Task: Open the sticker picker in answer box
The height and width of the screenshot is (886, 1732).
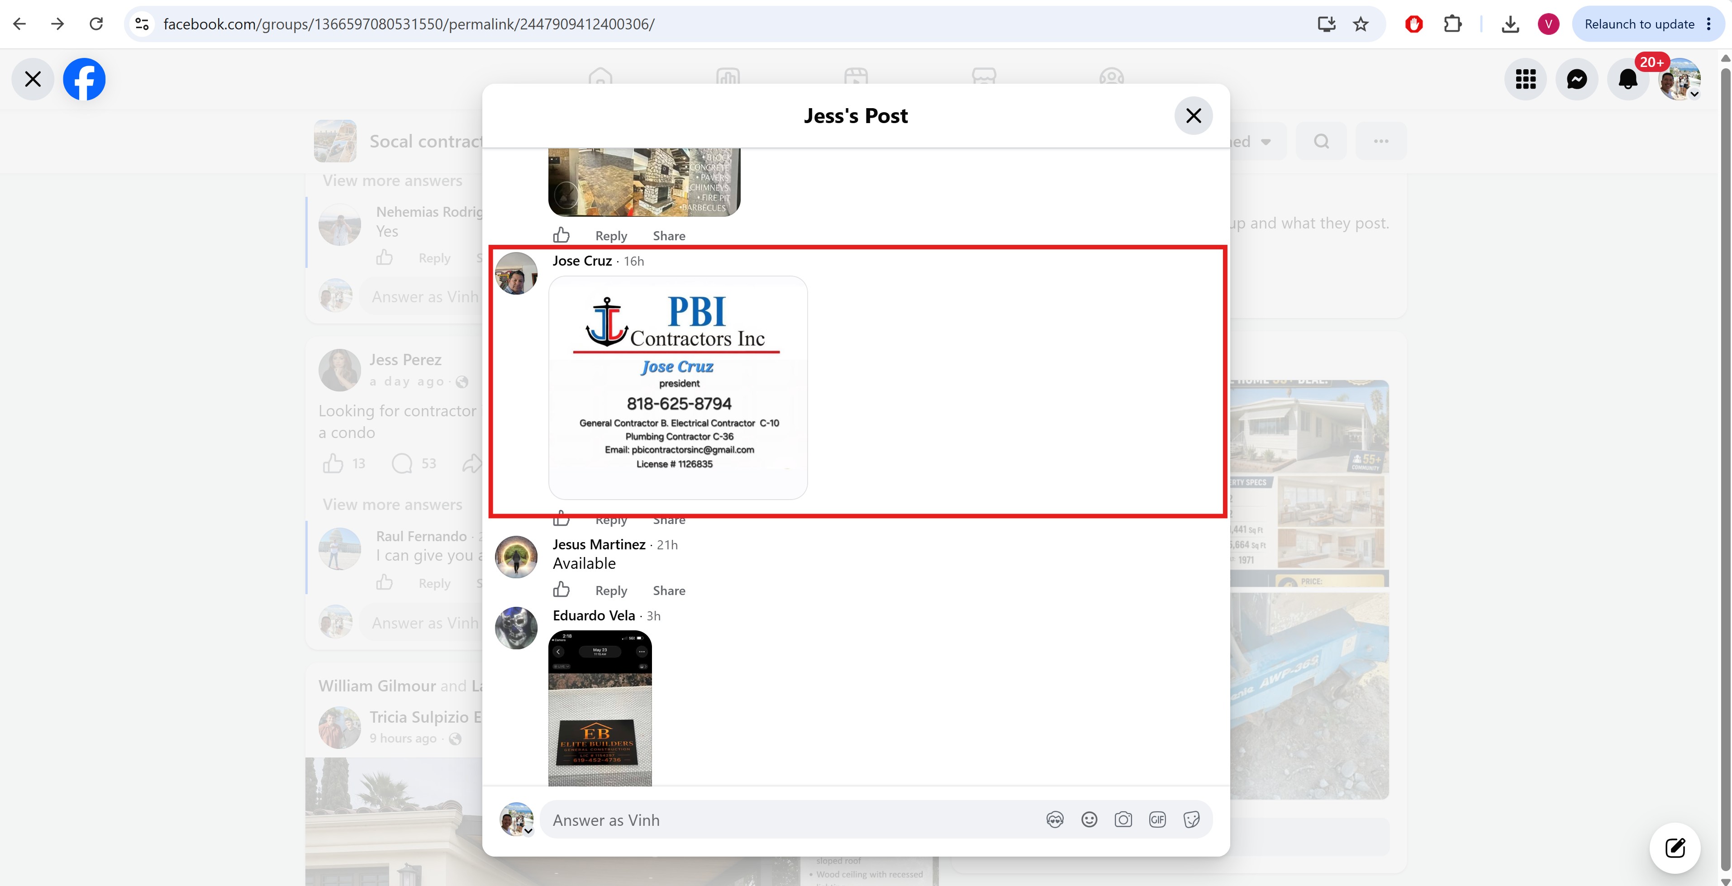Action: click(1191, 820)
